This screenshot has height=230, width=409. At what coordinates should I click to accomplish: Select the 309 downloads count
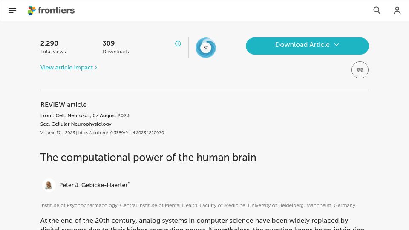(x=109, y=43)
